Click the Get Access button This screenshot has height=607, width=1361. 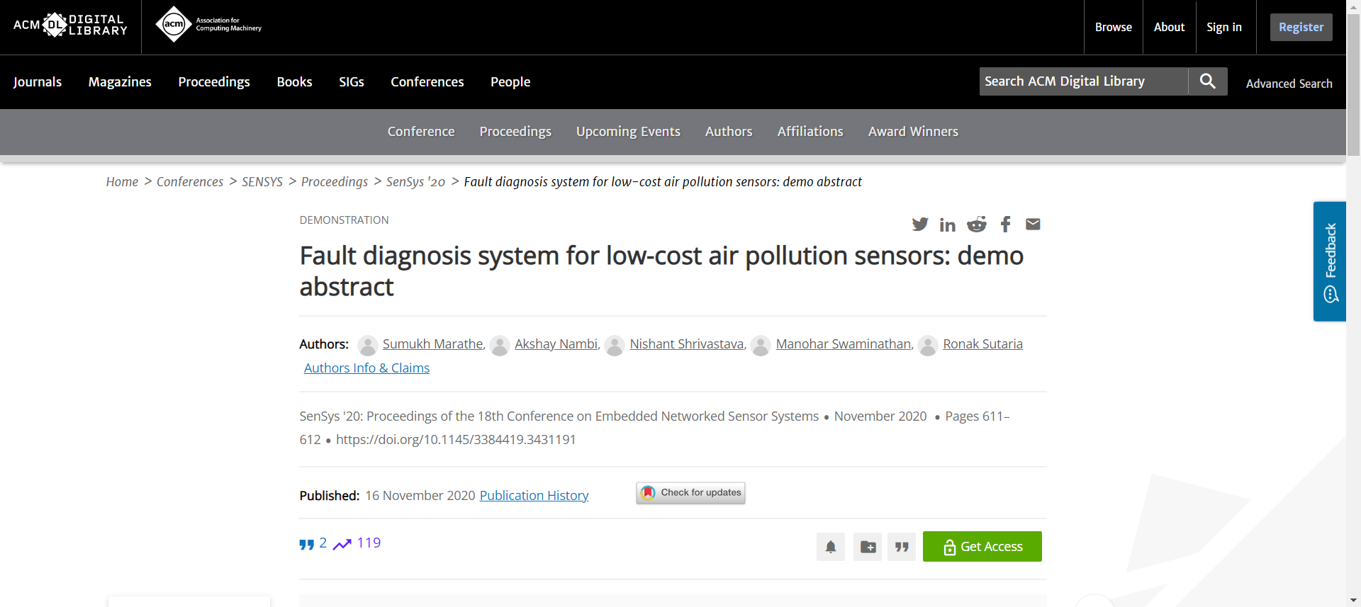point(982,547)
